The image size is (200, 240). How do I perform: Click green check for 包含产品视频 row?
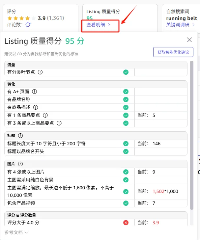coord(126,203)
